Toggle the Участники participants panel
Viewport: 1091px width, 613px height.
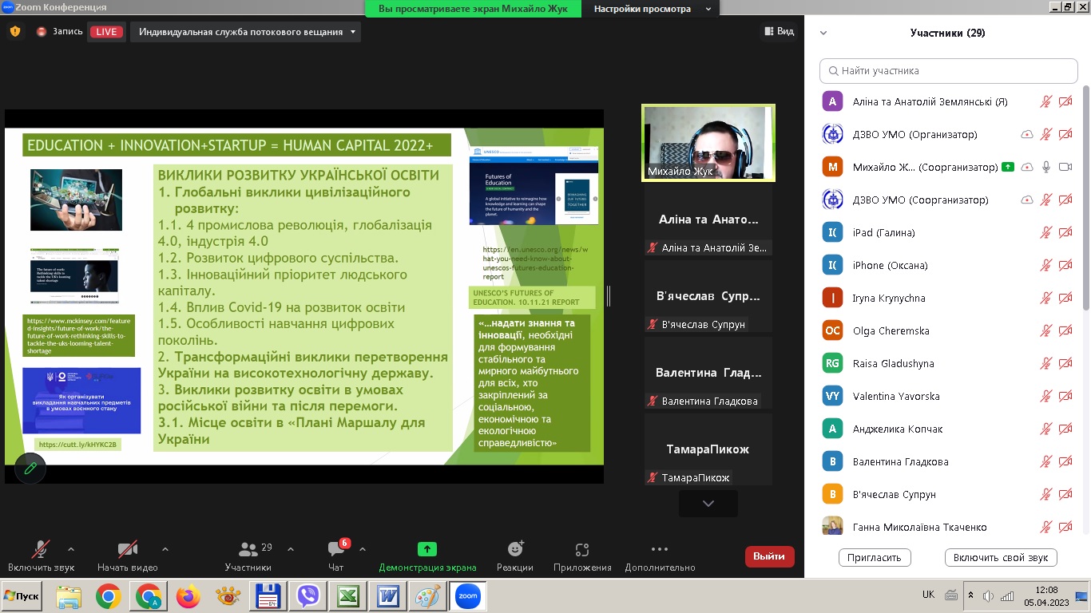pyautogui.click(x=248, y=550)
